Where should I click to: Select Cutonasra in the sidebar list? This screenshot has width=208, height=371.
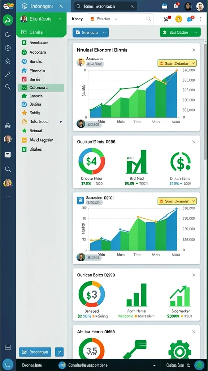point(41,88)
